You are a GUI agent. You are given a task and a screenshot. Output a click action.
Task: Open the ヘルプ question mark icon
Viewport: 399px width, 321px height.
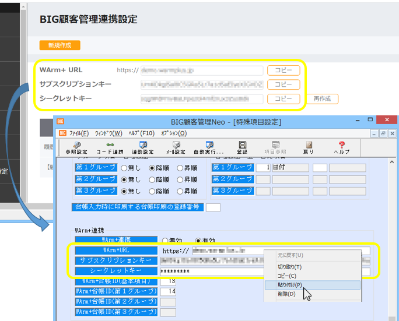click(342, 147)
